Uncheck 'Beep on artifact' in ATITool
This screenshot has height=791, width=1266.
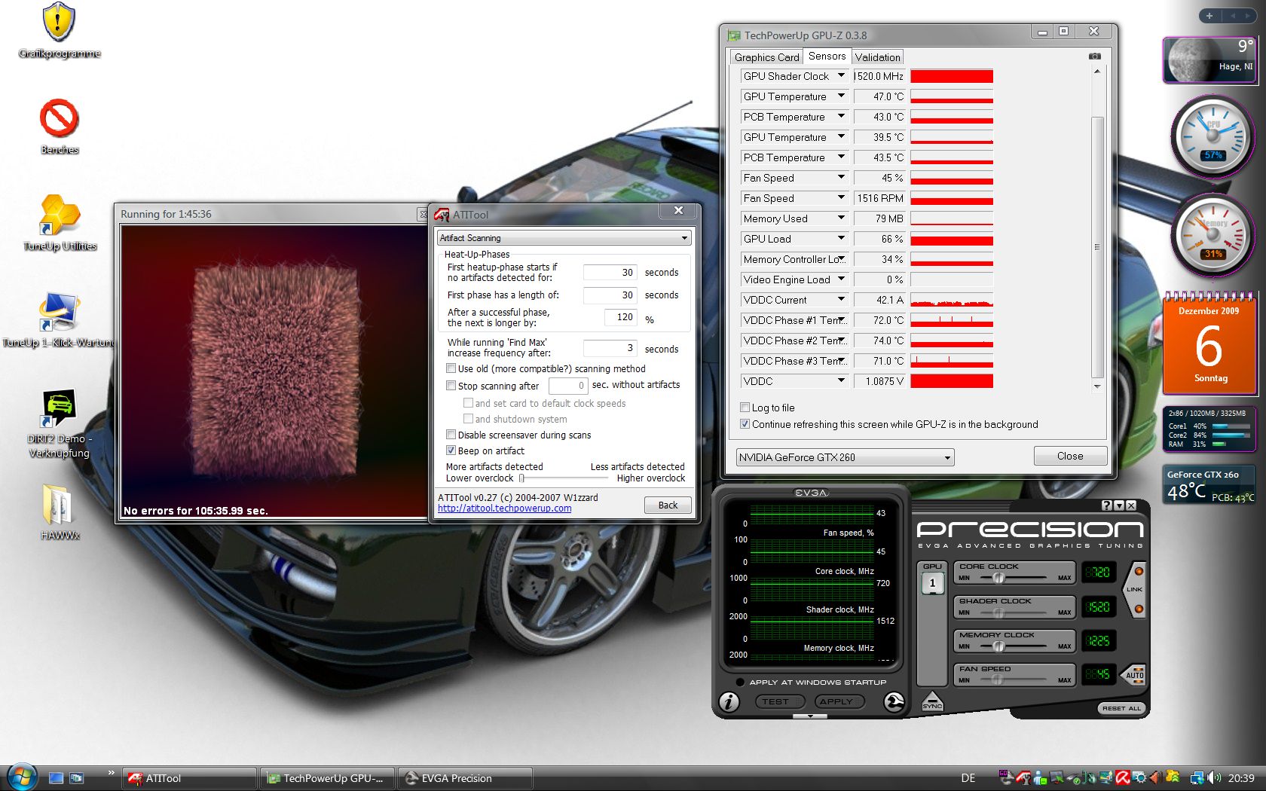(451, 450)
